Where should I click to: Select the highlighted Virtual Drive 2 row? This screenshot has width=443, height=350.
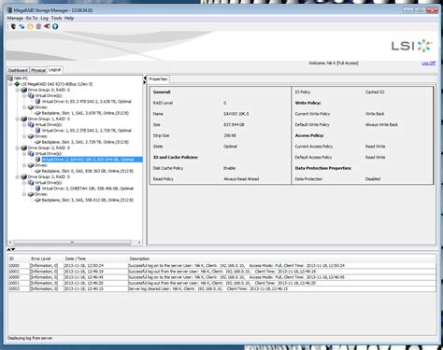tap(92, 160)
